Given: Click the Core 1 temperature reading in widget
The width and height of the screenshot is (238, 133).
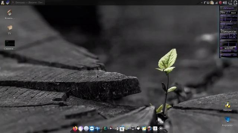Looking at the screenshot, I should click(x=228, y=37).
